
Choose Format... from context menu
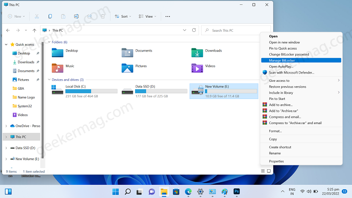[301, 131]
